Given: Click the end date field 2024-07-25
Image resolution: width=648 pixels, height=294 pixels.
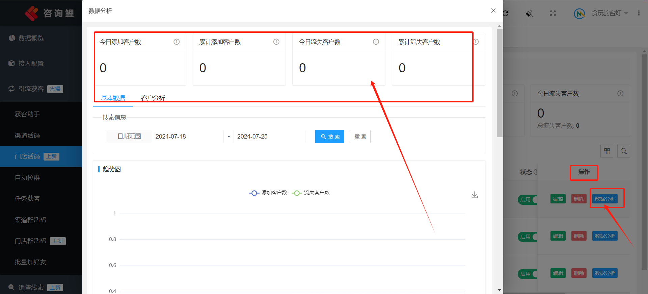Looking at the screenshot, I should click(269, 137).
